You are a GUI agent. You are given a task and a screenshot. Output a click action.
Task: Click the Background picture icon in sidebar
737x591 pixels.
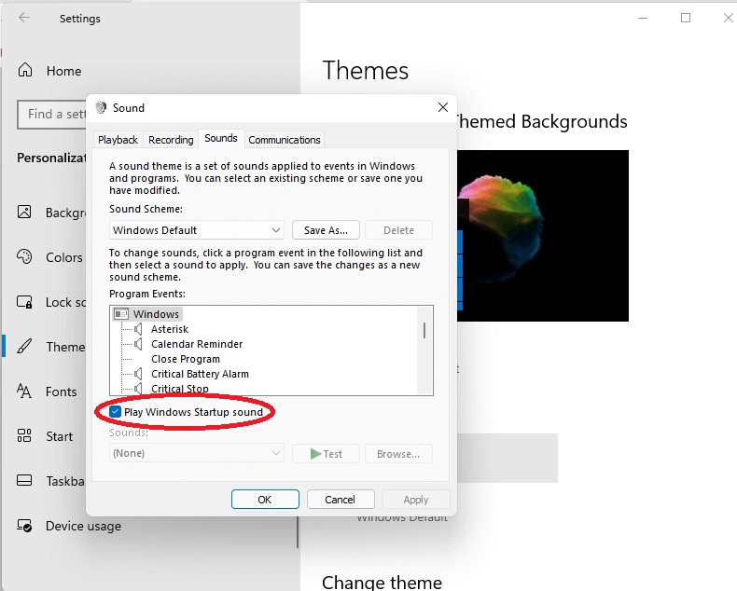tap(24, 212)
